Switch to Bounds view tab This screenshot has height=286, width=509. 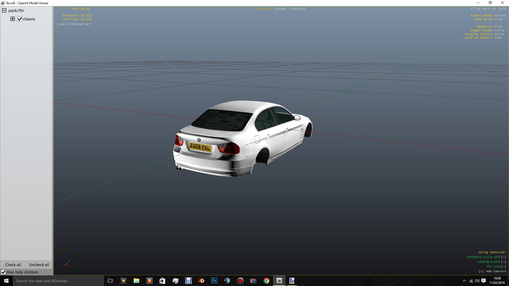coord(281,9)
